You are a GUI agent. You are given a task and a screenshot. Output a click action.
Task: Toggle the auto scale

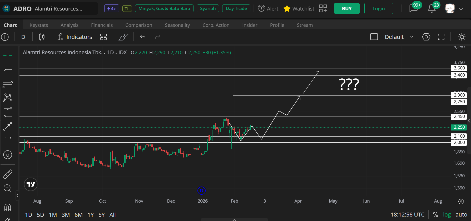pos(461,215)
